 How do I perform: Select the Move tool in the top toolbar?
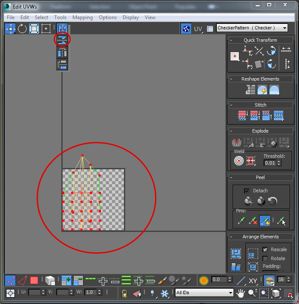(11, 29)
